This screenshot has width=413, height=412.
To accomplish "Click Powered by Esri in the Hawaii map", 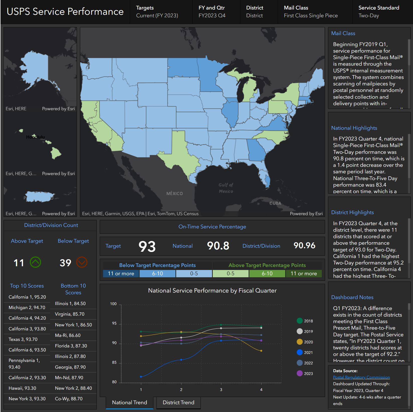I will point(58,174).
